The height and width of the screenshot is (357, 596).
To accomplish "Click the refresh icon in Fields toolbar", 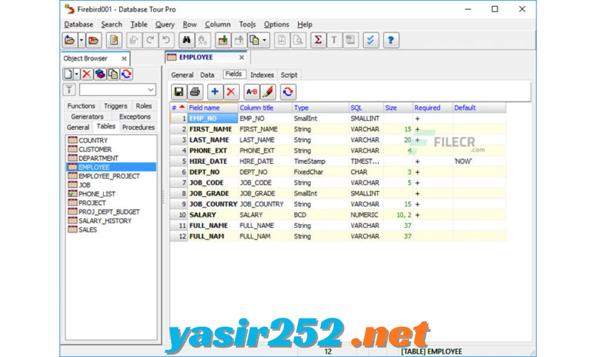I will coord(288,92).
